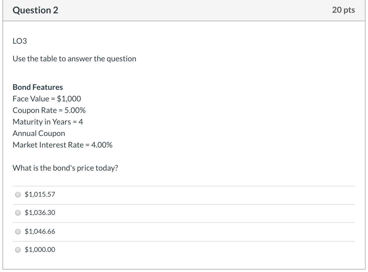Click the 20 pts label

point(344,10)
